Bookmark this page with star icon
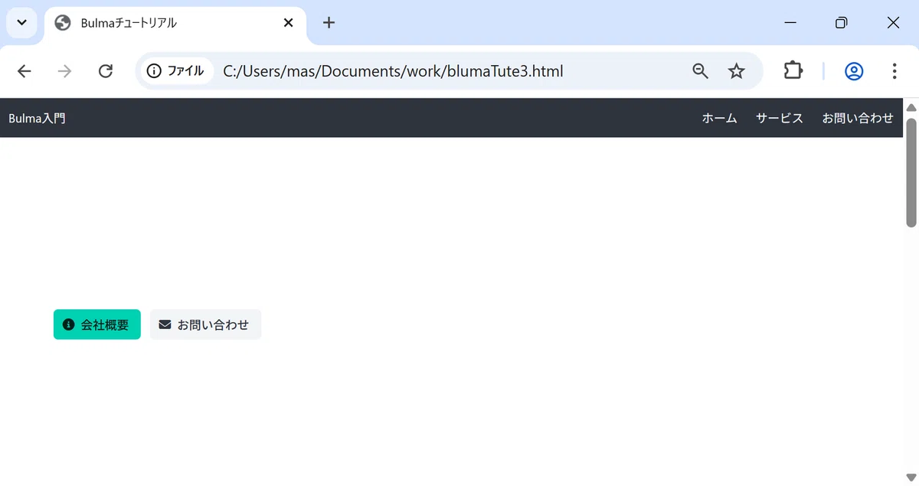This screenshot has height=486, width=919. (x=736, y=71)
